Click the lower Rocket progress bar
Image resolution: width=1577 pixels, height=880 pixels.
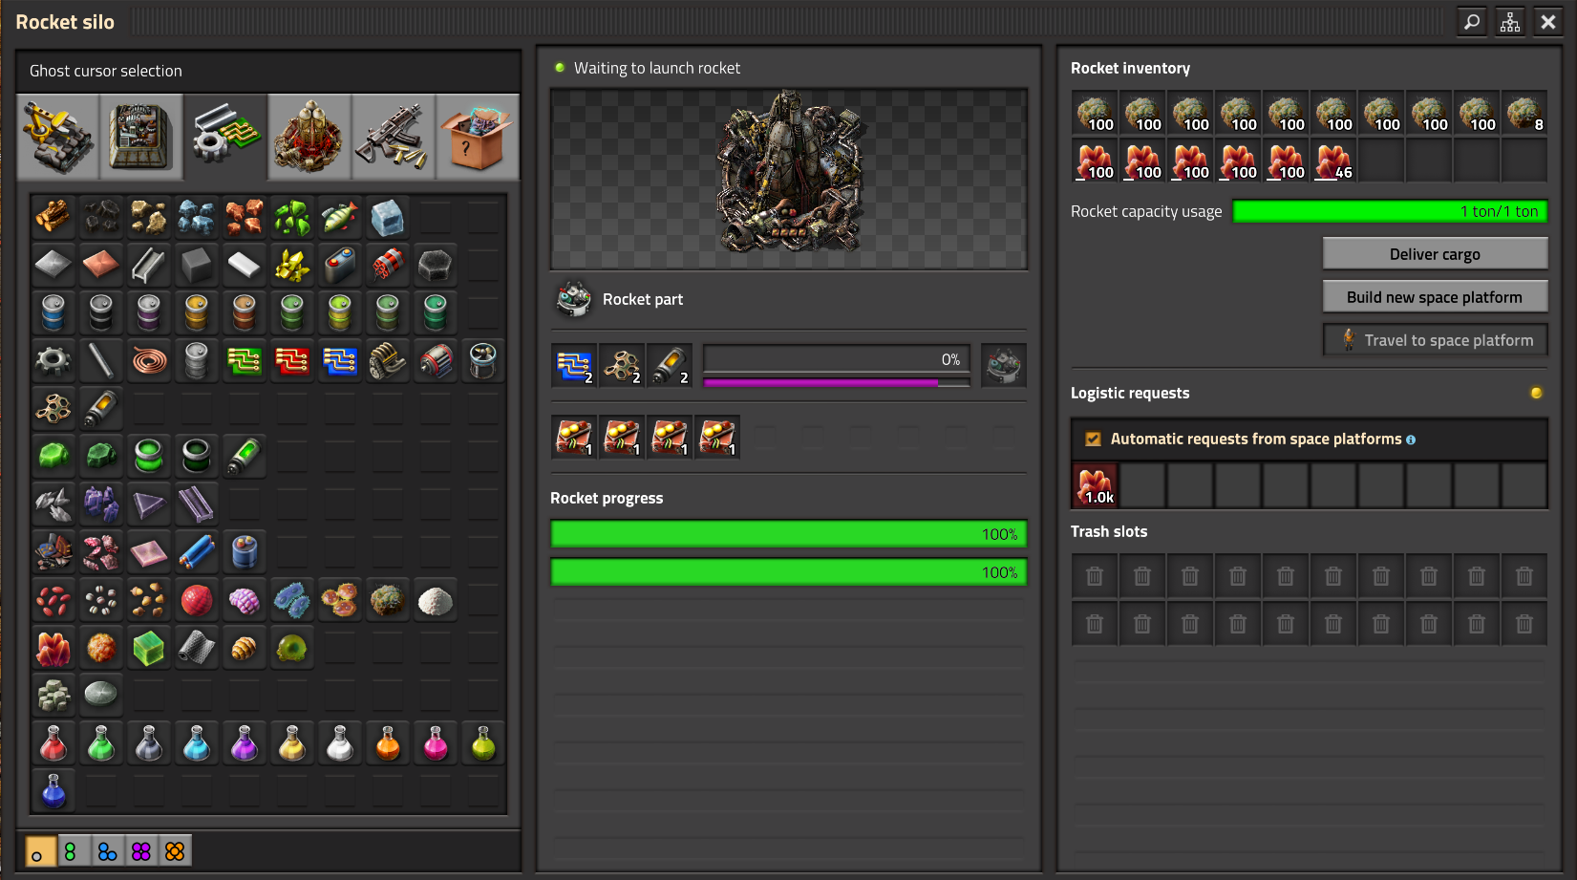click(x=788, y=572)
